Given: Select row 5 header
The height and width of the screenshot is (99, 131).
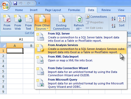Looking at the screenshot, I should click(x=3, y=71).
